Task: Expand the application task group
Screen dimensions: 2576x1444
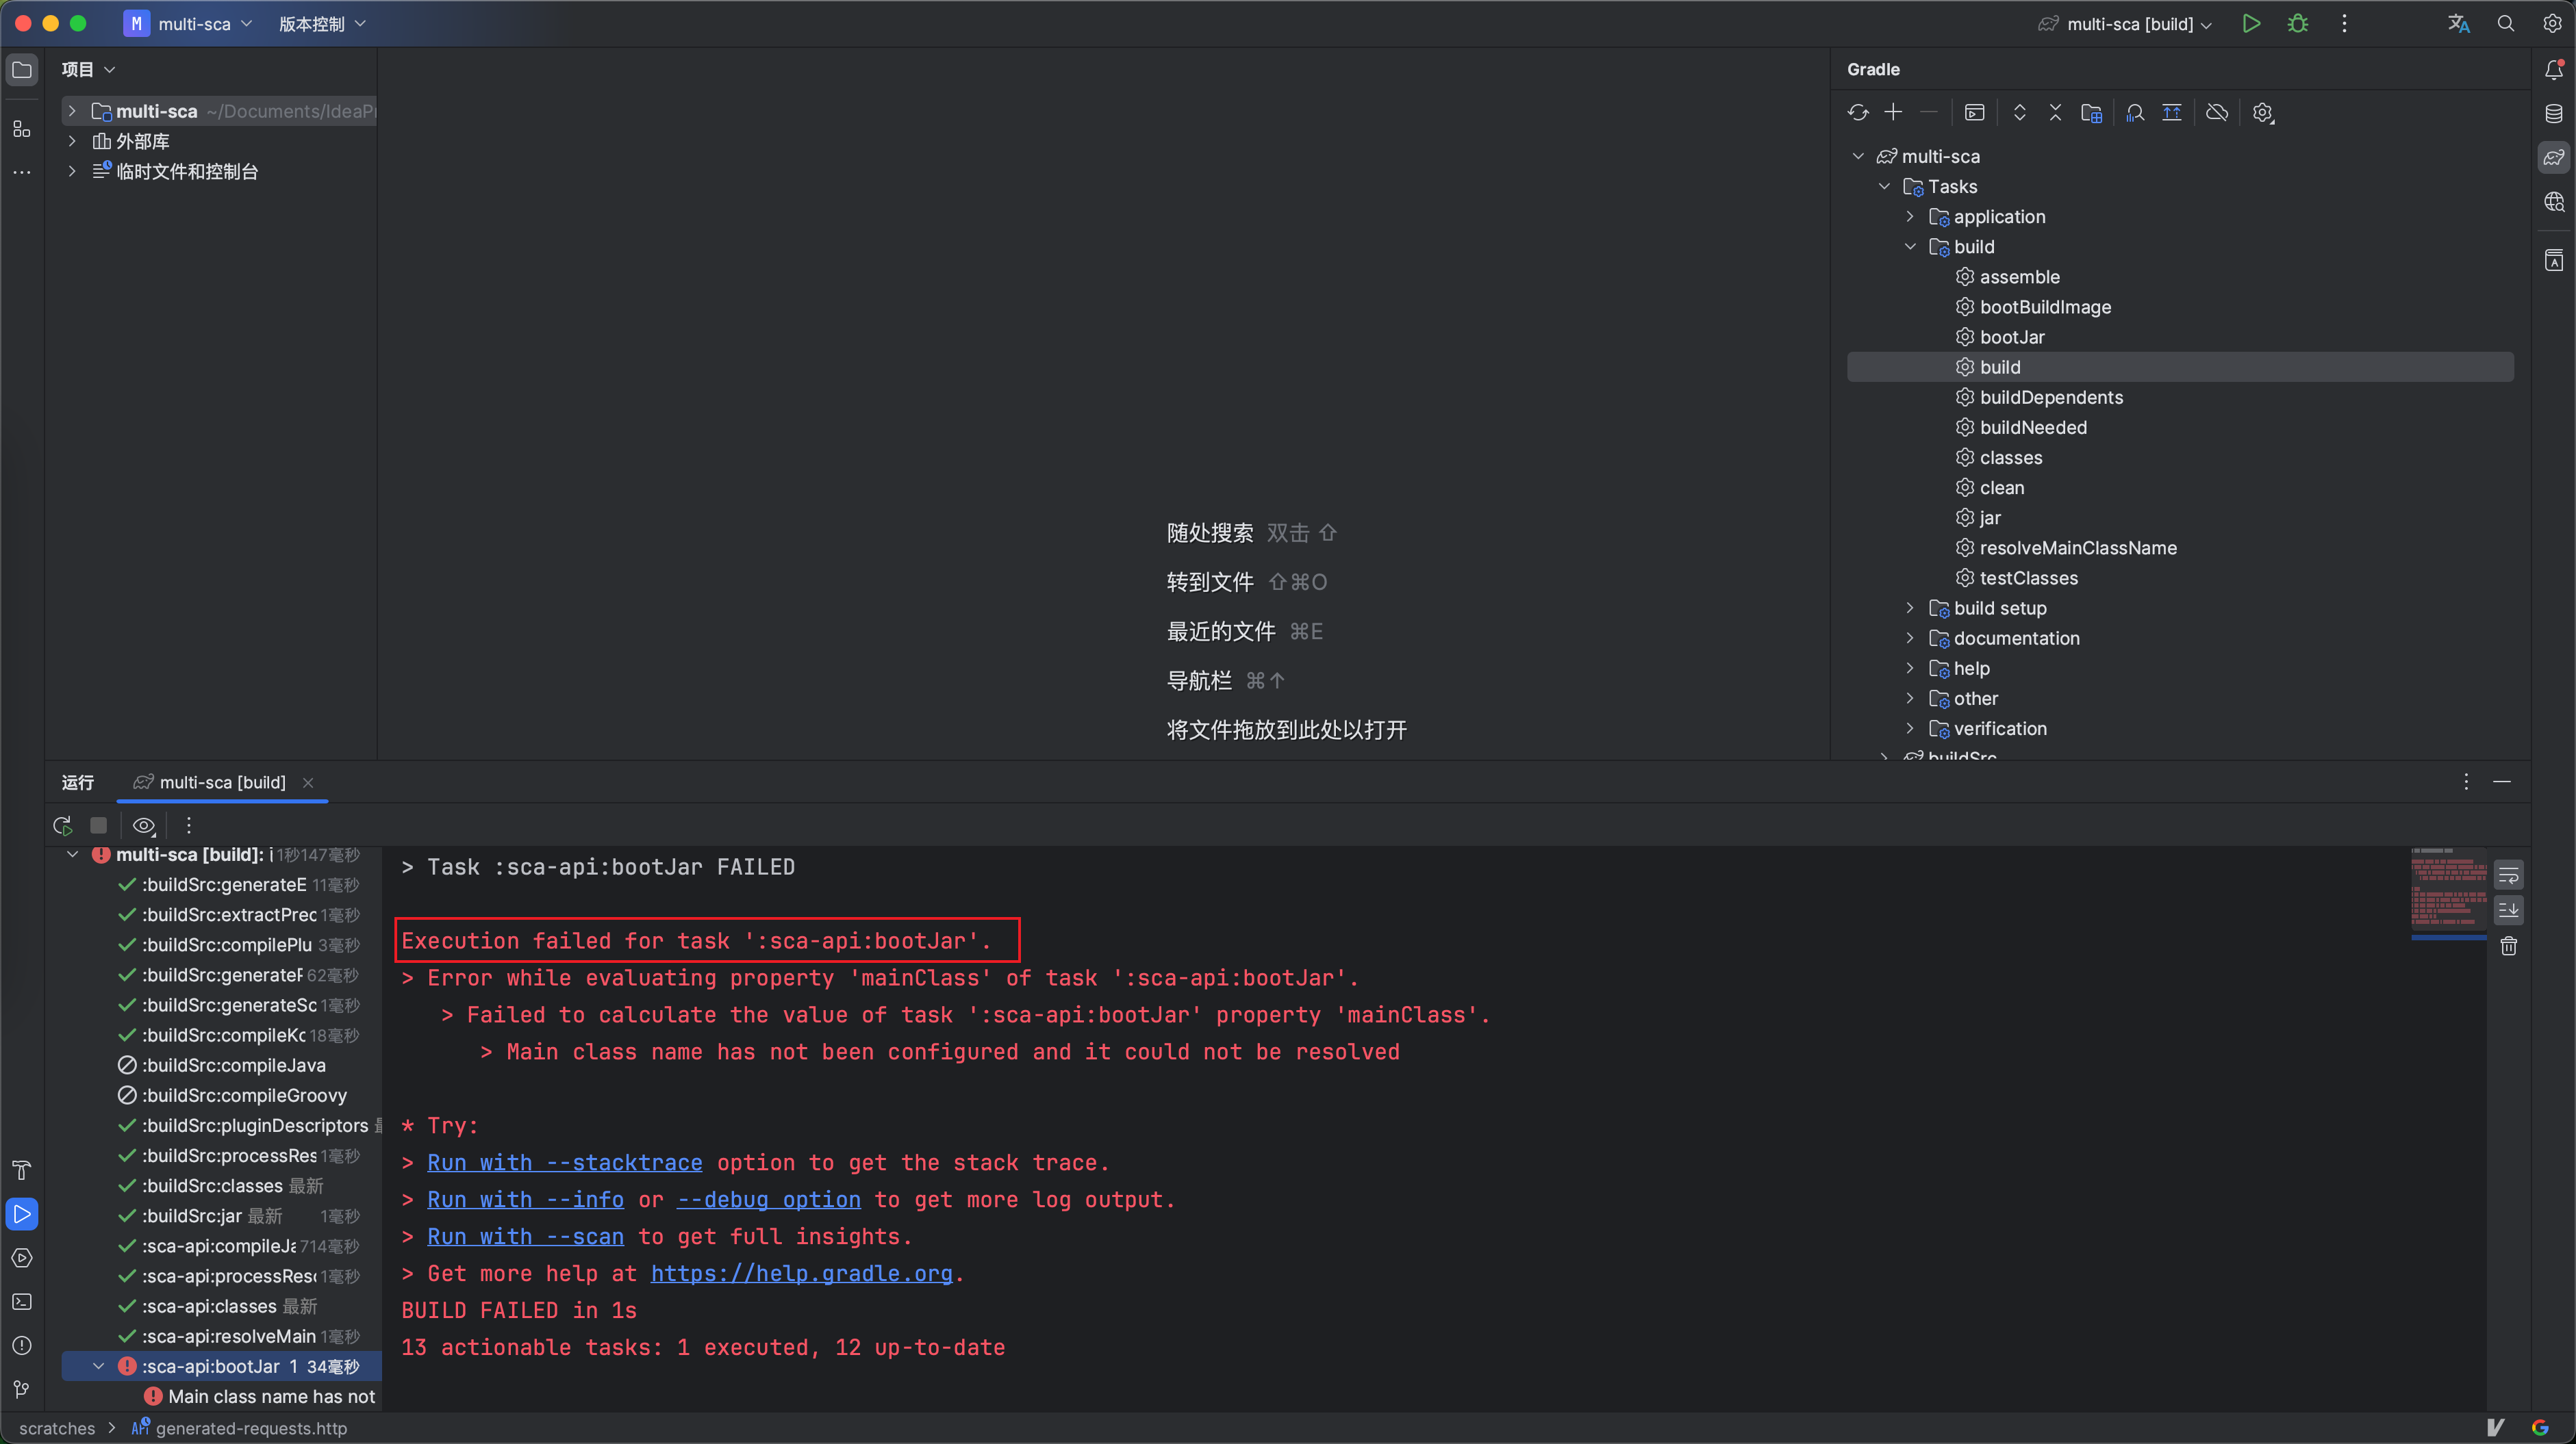Action: (x=1910, y=217)
